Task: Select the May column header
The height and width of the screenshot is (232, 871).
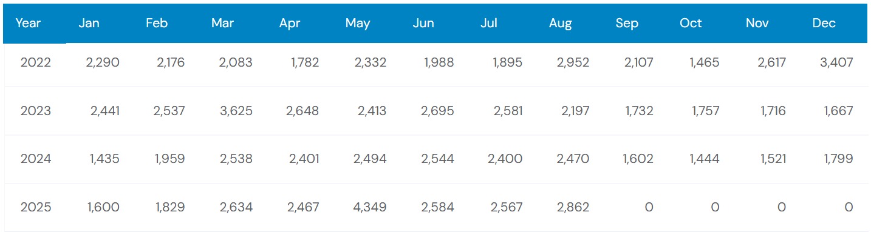Action: 358,24
